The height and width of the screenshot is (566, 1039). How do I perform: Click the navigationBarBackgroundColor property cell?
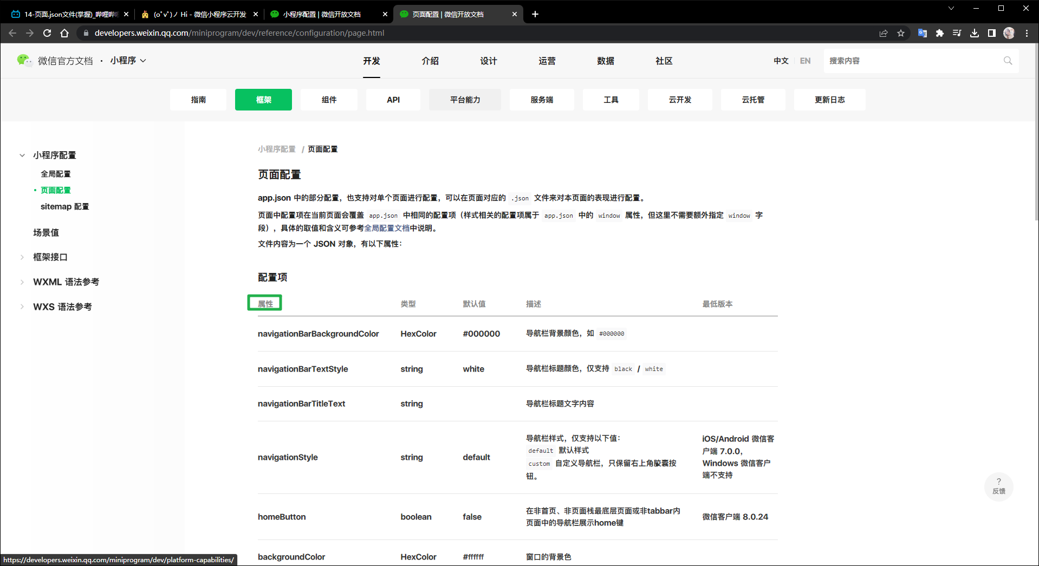click(x=319, y=334)
